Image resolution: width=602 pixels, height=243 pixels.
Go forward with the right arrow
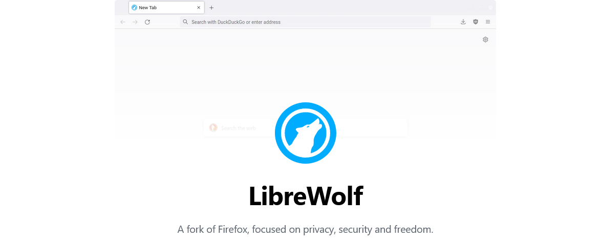(x=135, y=22)
